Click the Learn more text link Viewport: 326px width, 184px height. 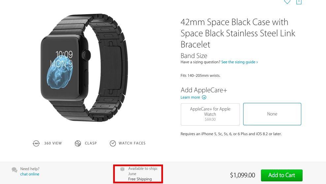pos(190,97)
